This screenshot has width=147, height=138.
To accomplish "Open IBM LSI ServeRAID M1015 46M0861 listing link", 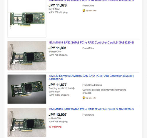I will click(x=91, y=77).
